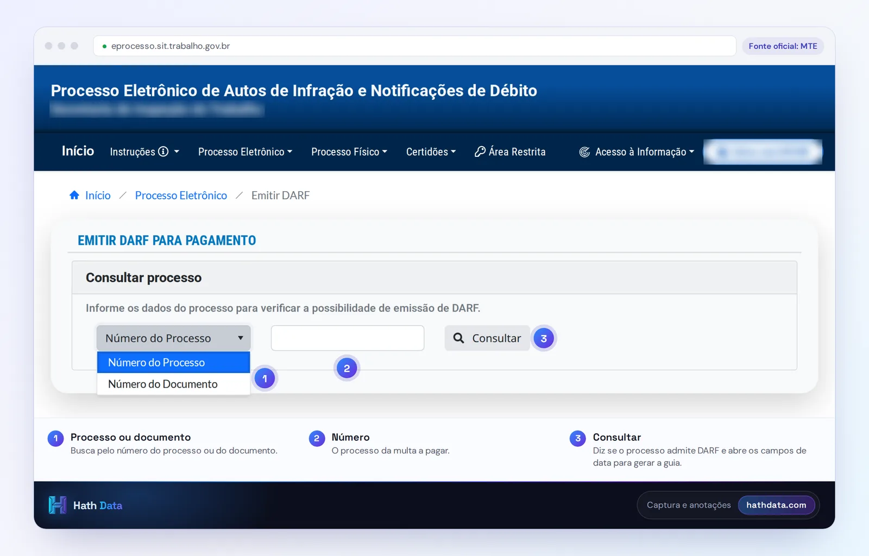Go to Início in navigation bar
This screenshot has height=556, width=869.
[78, 151]
